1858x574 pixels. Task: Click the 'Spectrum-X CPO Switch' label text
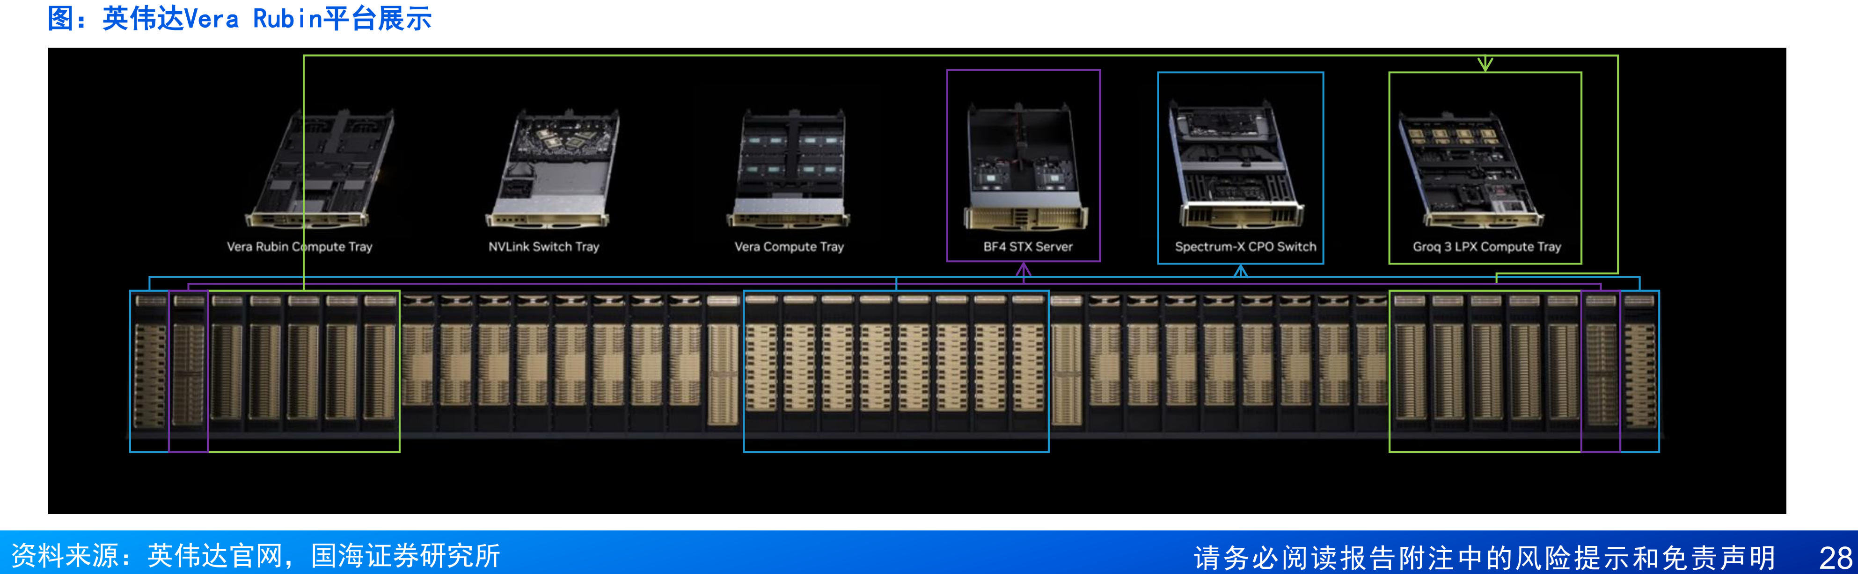pyautogui.click(x=1245, y=246)
